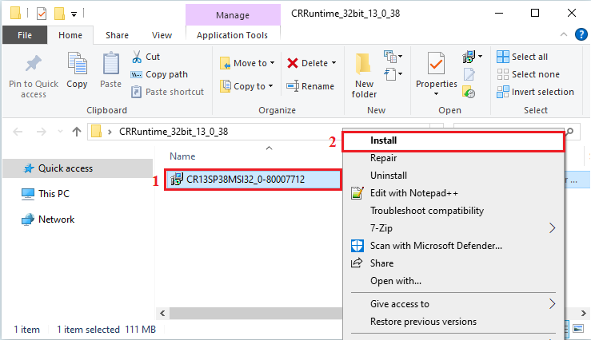Click the Paste icon in the ribbon
Viewport: 591px width, 340px height.
pos(110,64)
